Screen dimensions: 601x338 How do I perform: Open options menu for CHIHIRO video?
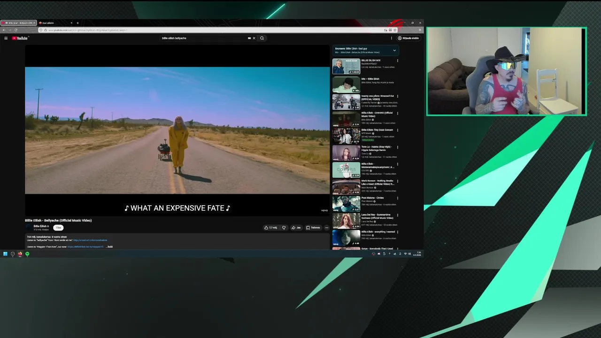coord(398,113)
